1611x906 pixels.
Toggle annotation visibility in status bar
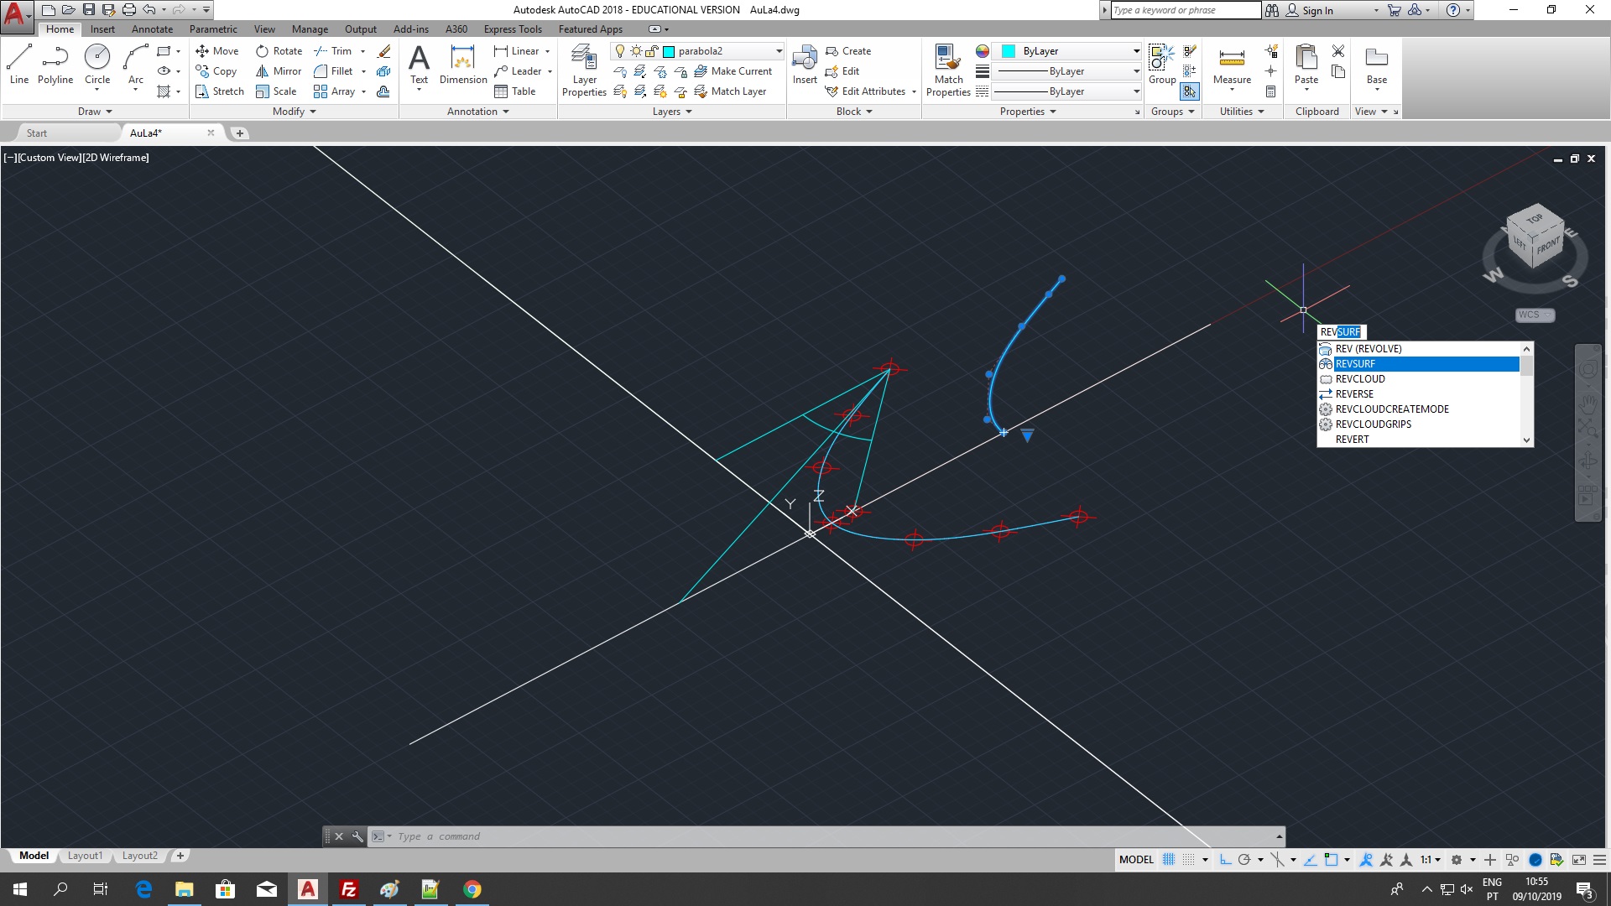[1367, 860]
